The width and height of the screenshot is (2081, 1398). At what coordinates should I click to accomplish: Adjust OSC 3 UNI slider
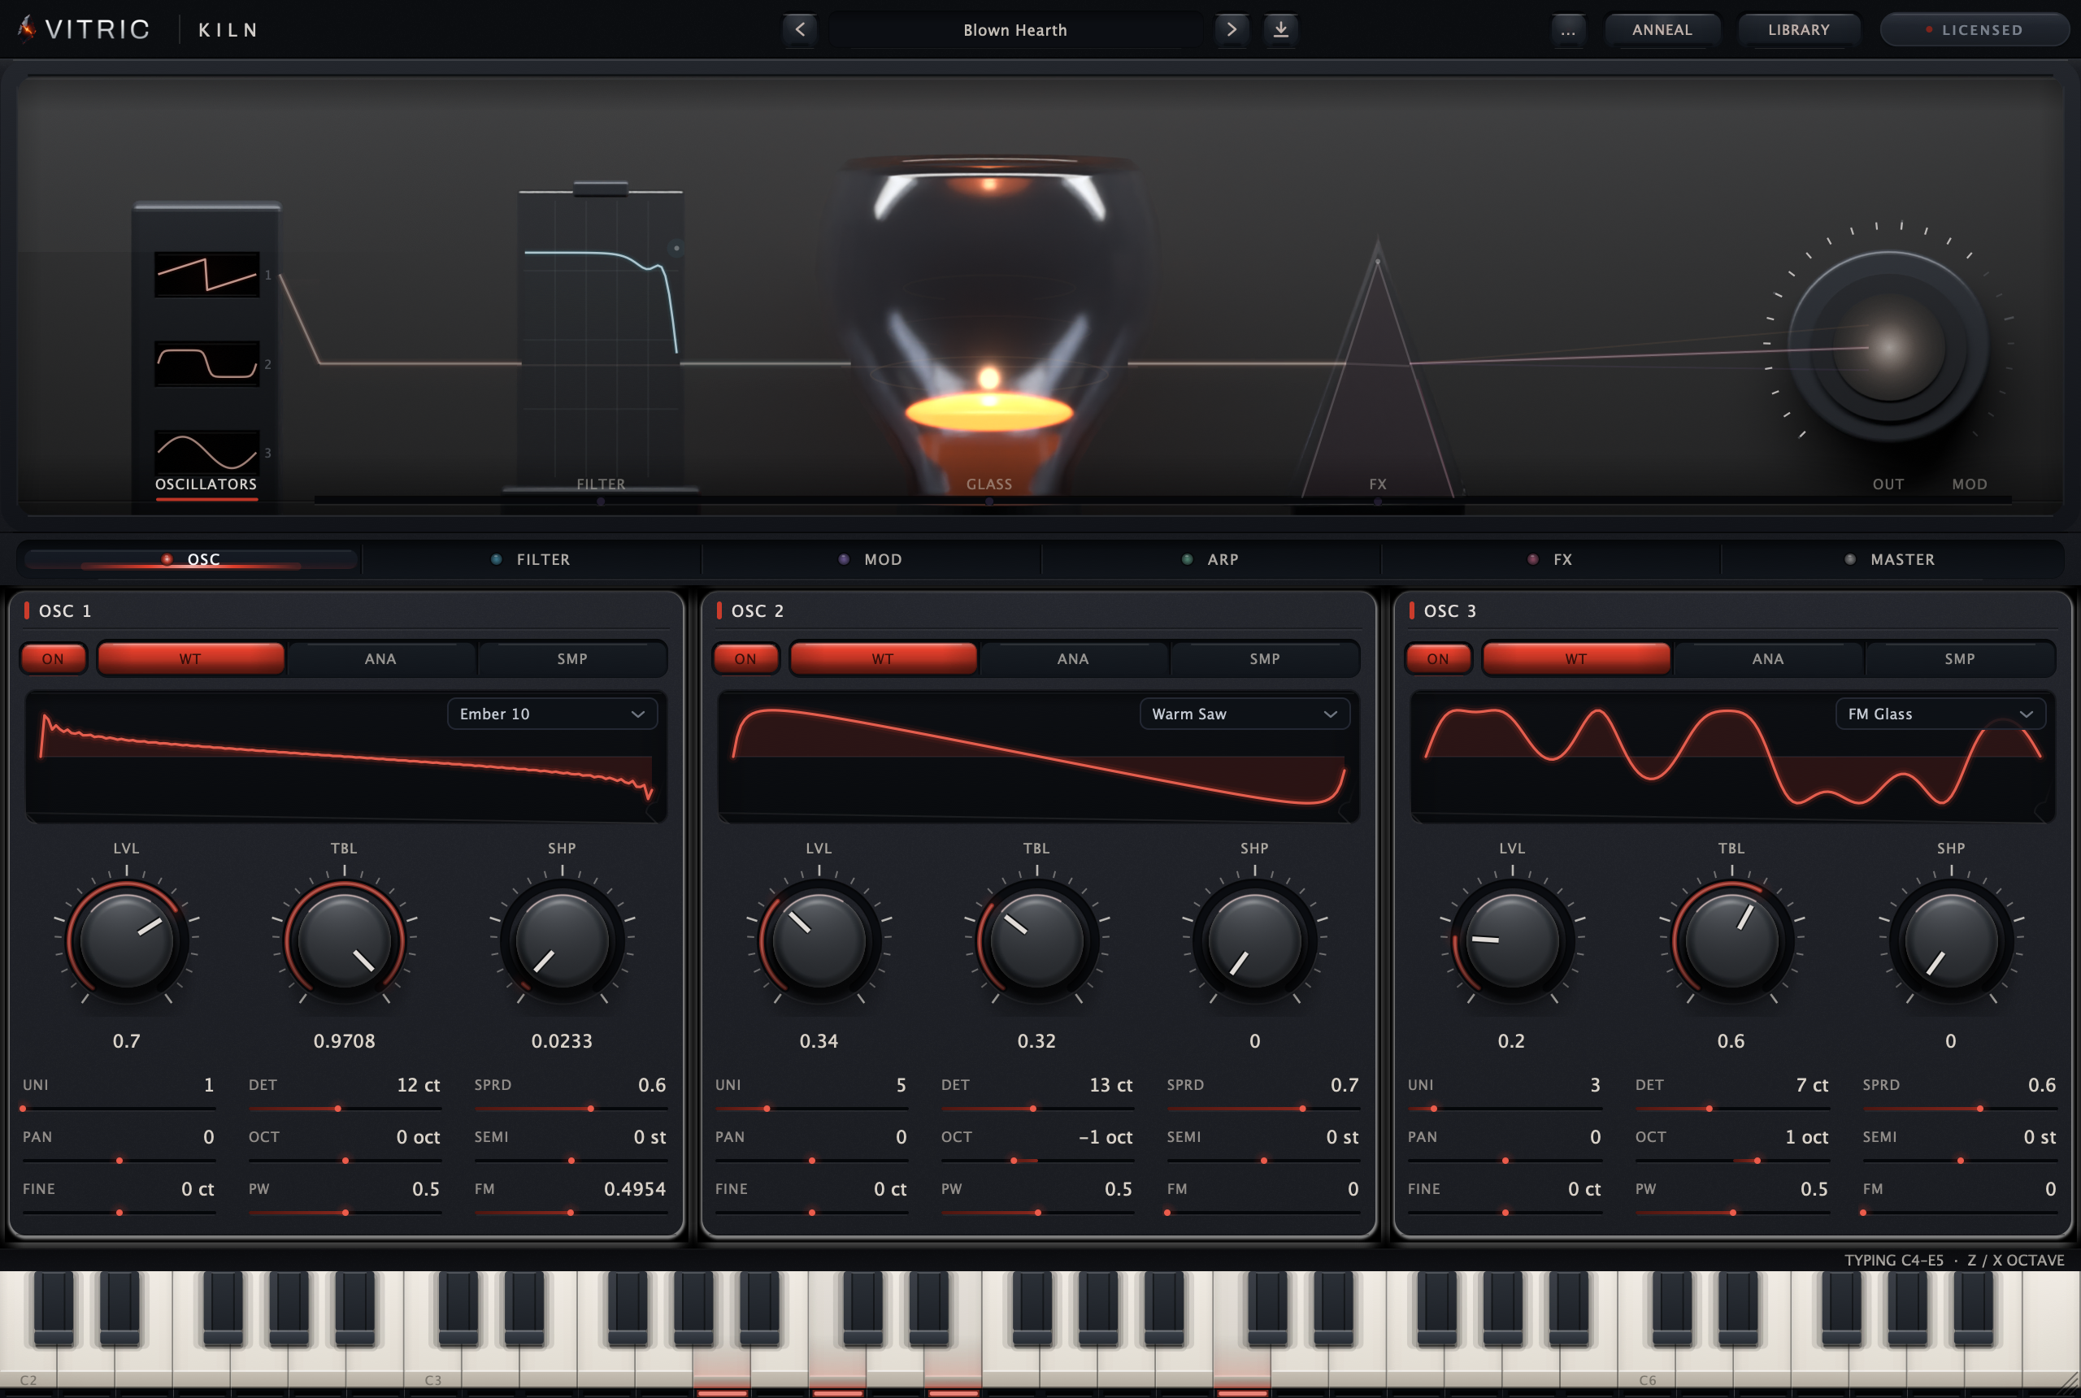pos(1504,1108)
